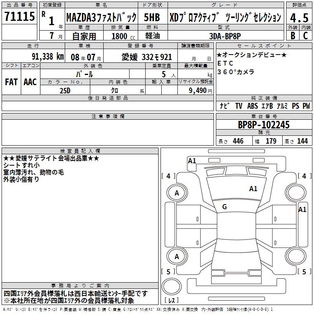Click the color number 25D

[65, 90]
